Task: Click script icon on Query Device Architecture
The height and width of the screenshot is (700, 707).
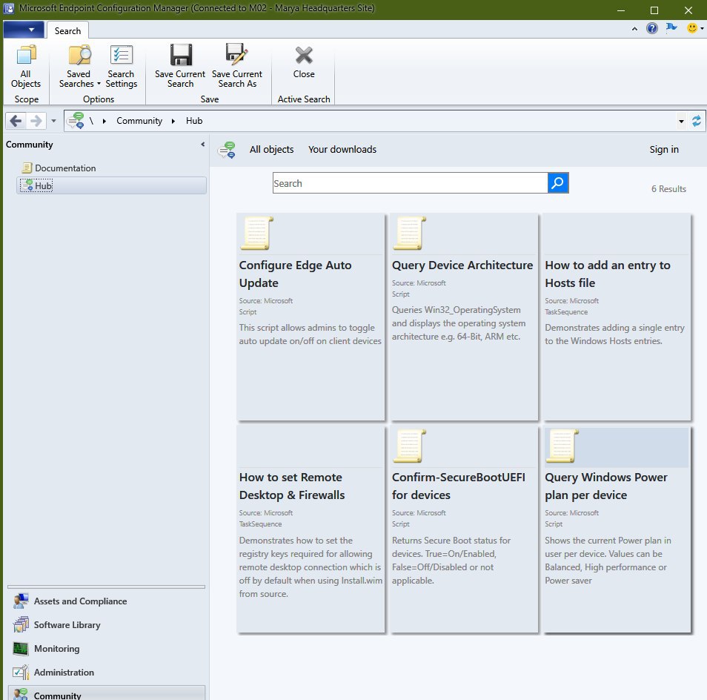Action: [x=409, y=233]
